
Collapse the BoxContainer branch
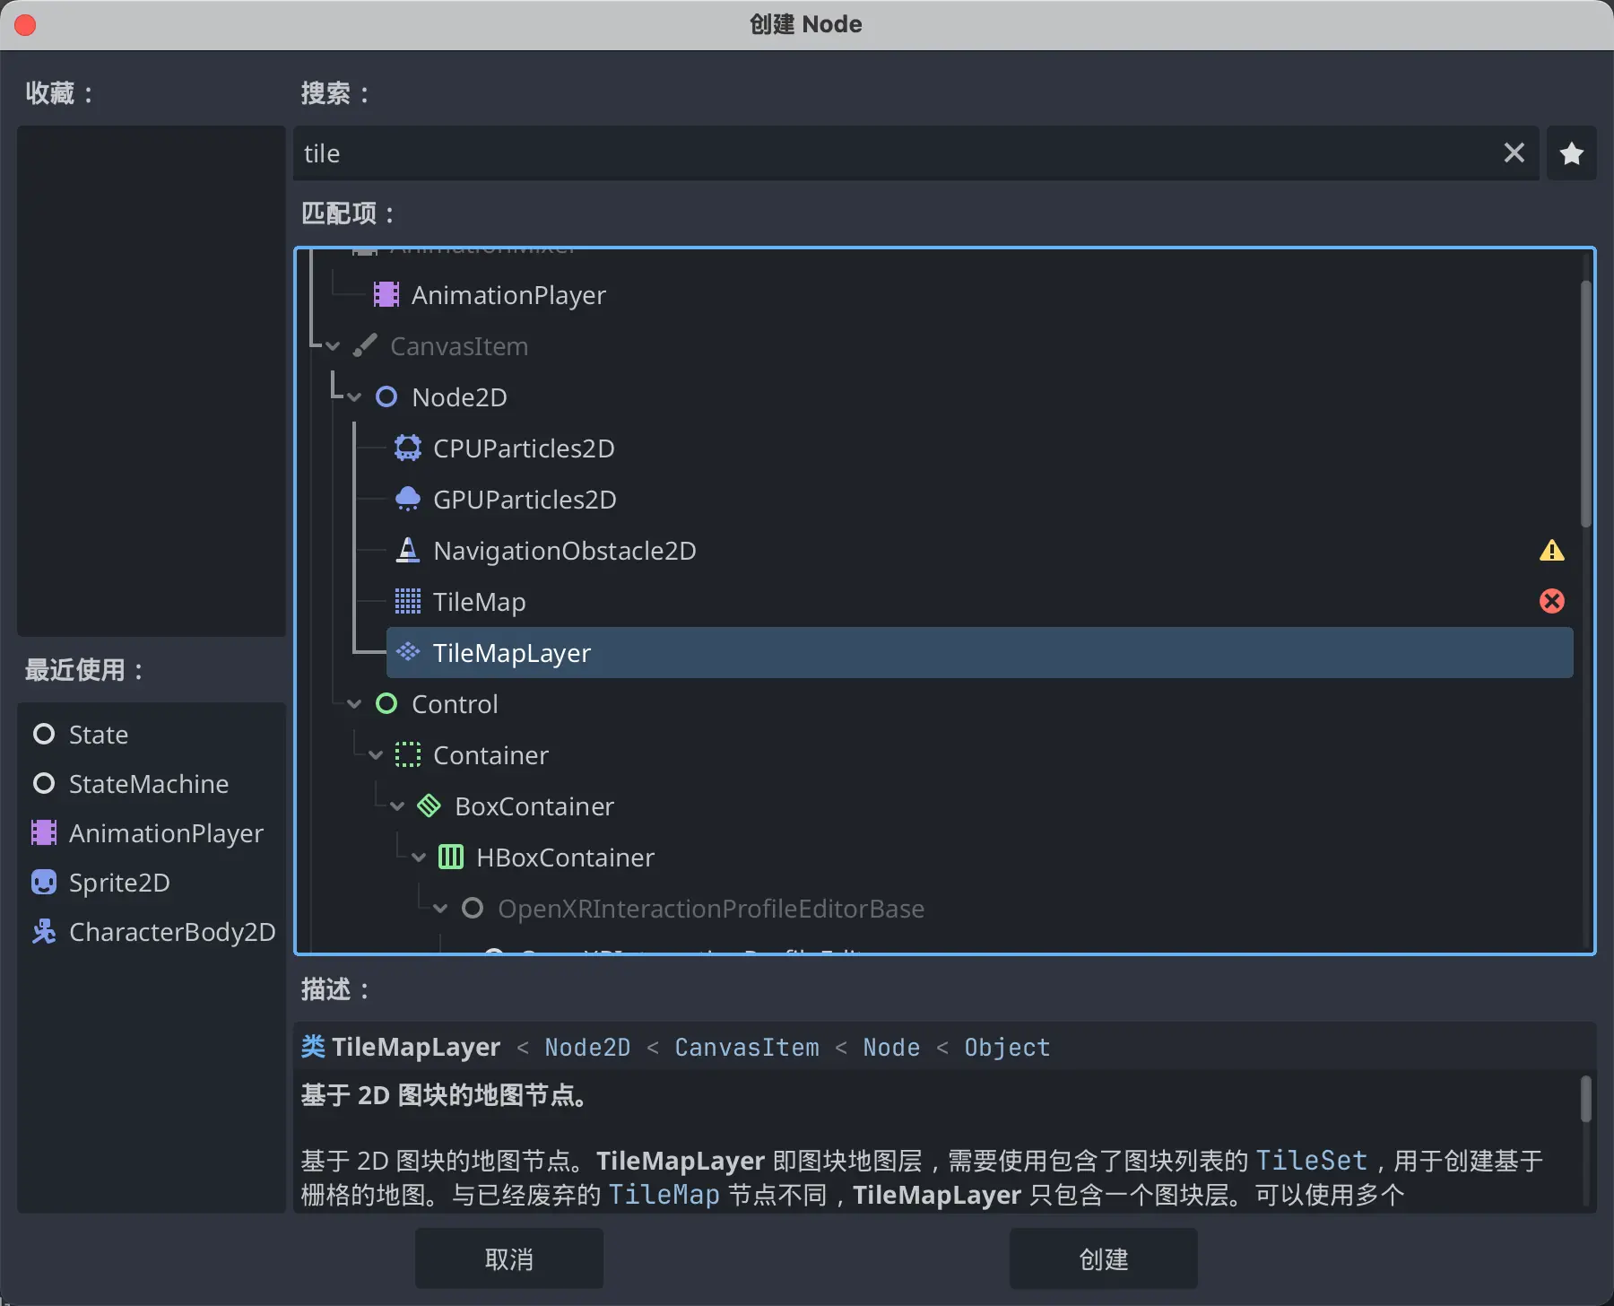(397, 806)
